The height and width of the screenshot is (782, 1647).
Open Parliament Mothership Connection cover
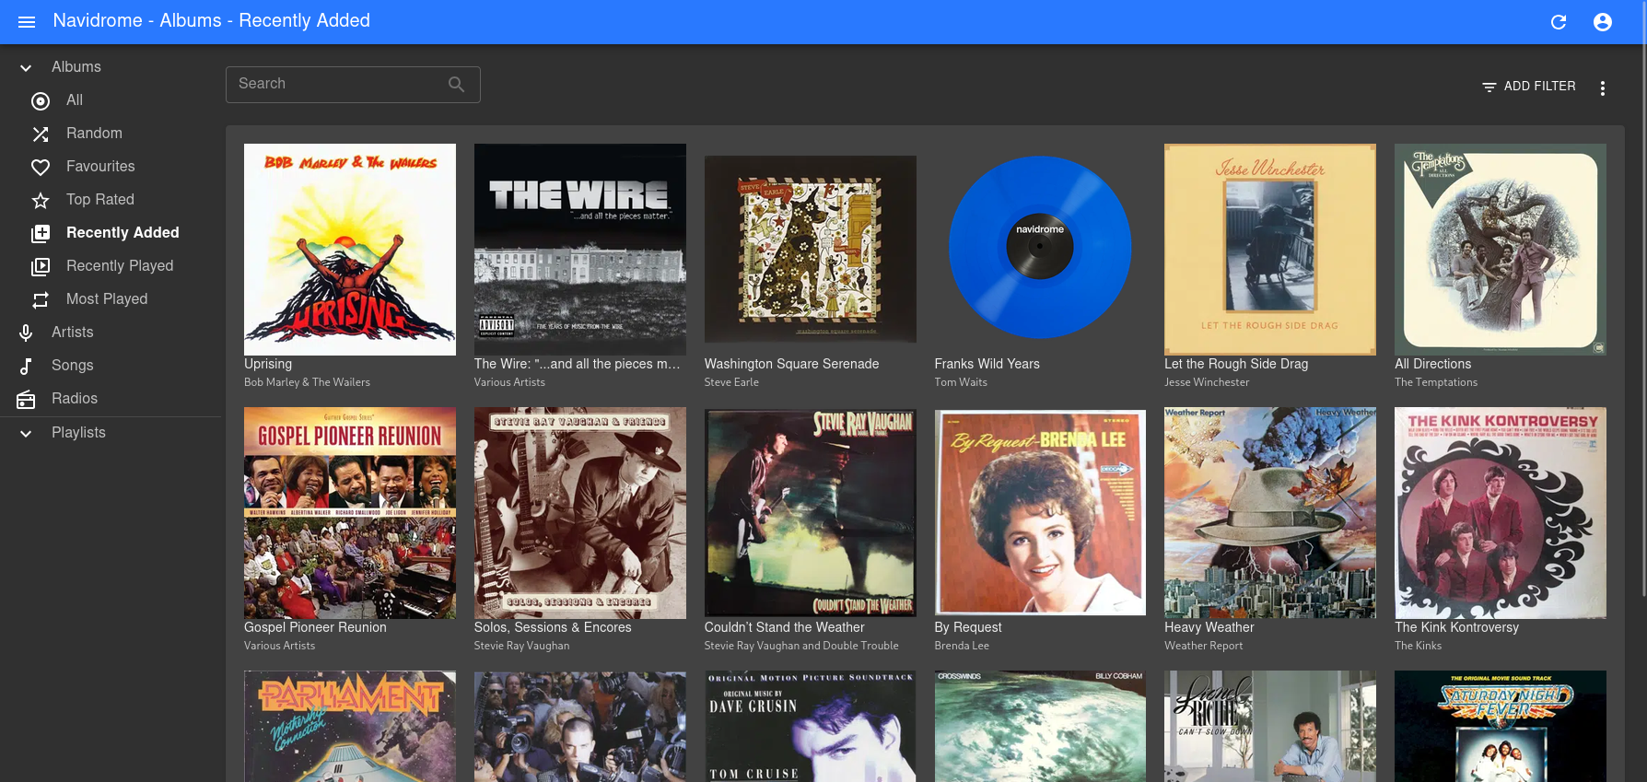coord(350,727)
